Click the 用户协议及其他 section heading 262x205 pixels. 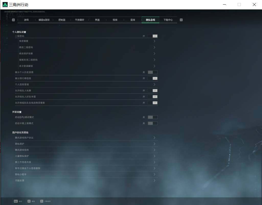(20, 133)
